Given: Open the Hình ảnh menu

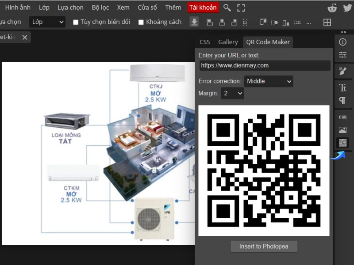Looking at the screenshot, I should [18, 8].
